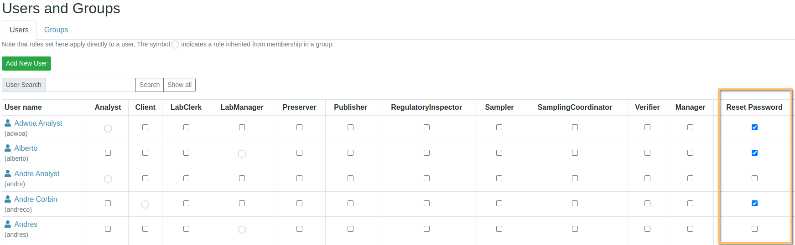795x245 pixels.
Task: Switch to the Groups tab
Action: 56,30
